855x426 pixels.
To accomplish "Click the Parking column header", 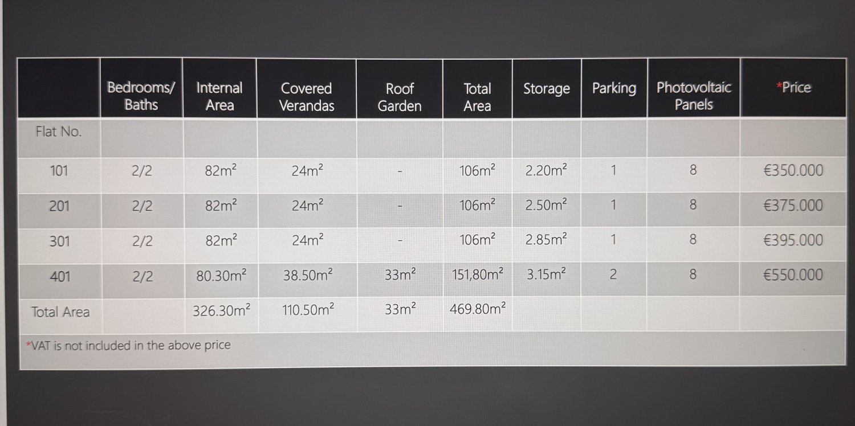I will coord(614,88).
